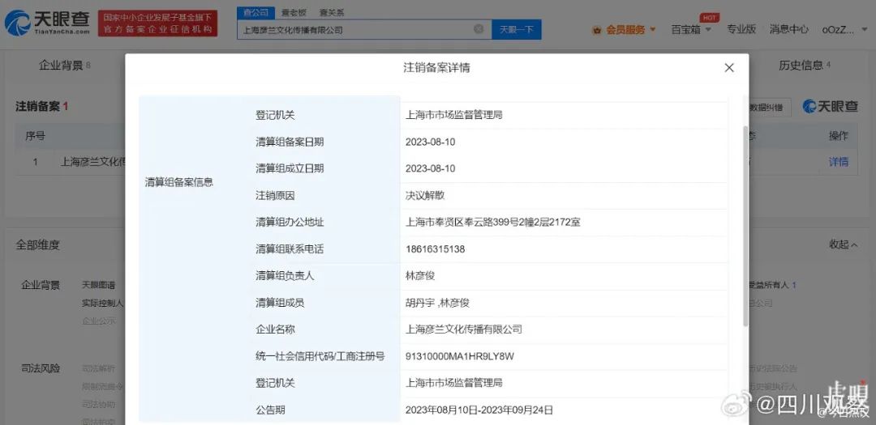
Task: Click the crown icon beside 会员服务
Action: pos(597,30)
